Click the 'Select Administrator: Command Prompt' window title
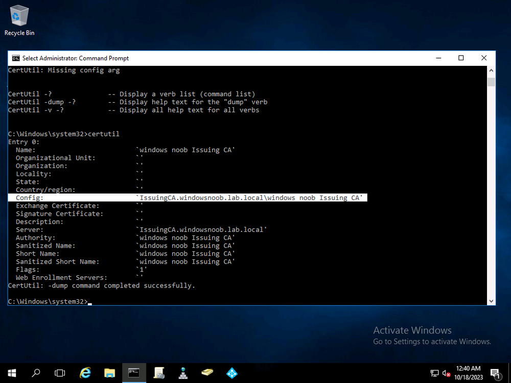The width and height of the screenshot is (511, 383). pyautogui.click(x=76, y=58)
